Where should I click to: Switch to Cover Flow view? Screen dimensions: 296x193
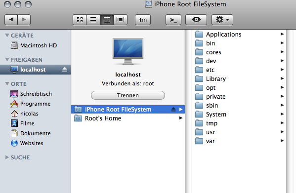(121, 20)
